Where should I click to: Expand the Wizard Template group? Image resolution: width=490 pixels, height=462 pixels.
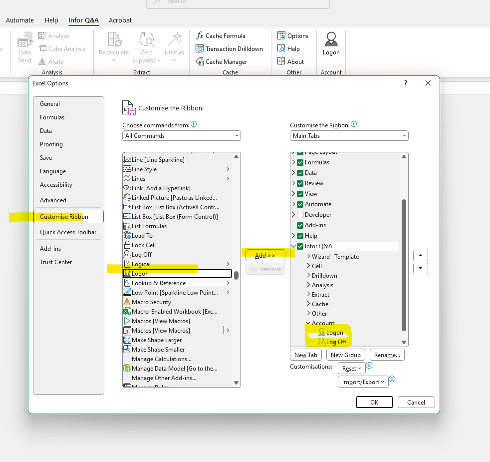308,256
